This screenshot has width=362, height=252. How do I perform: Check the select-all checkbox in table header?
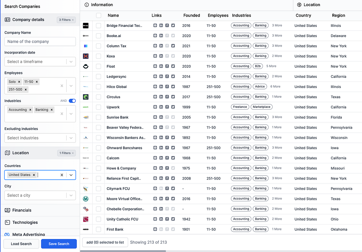(98, 16)
